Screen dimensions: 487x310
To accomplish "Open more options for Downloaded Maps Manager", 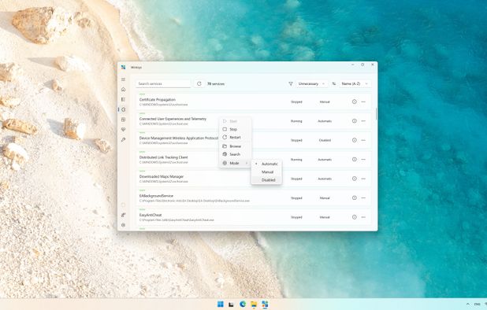I will pos(363,179).
